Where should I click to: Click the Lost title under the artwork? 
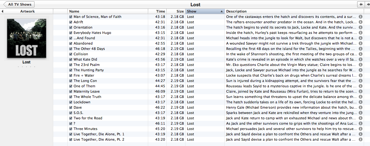point(26,62)
